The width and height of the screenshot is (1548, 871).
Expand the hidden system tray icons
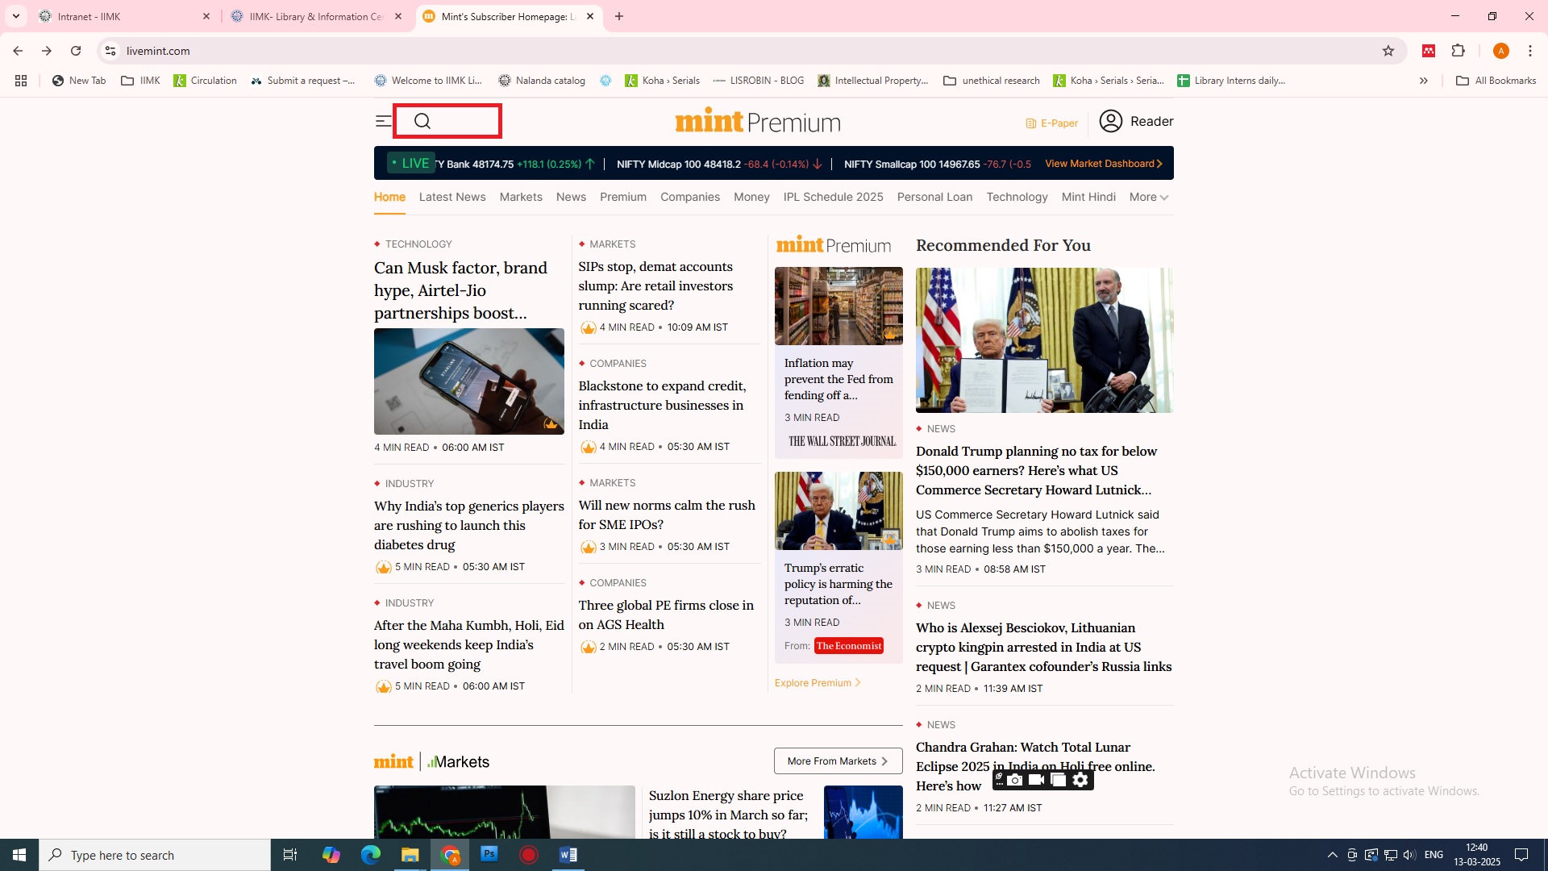(x=1332, y=855)
